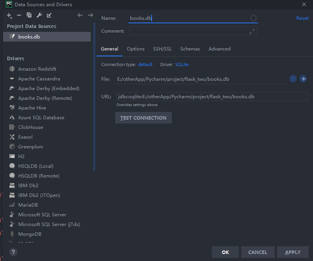Select Apache Derby (Embedded) driver
The height and width of the screenshot is (261, 313).
pyautogui.click(x=47, y=88)
